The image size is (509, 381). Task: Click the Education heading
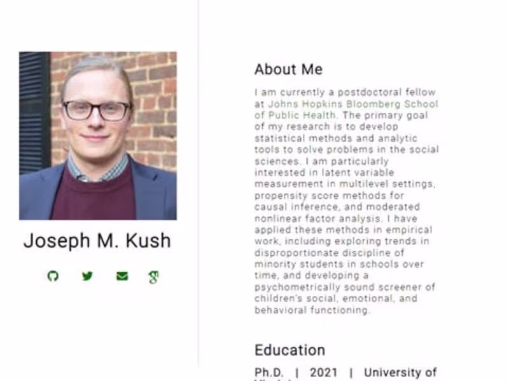(x=289, y=350)
